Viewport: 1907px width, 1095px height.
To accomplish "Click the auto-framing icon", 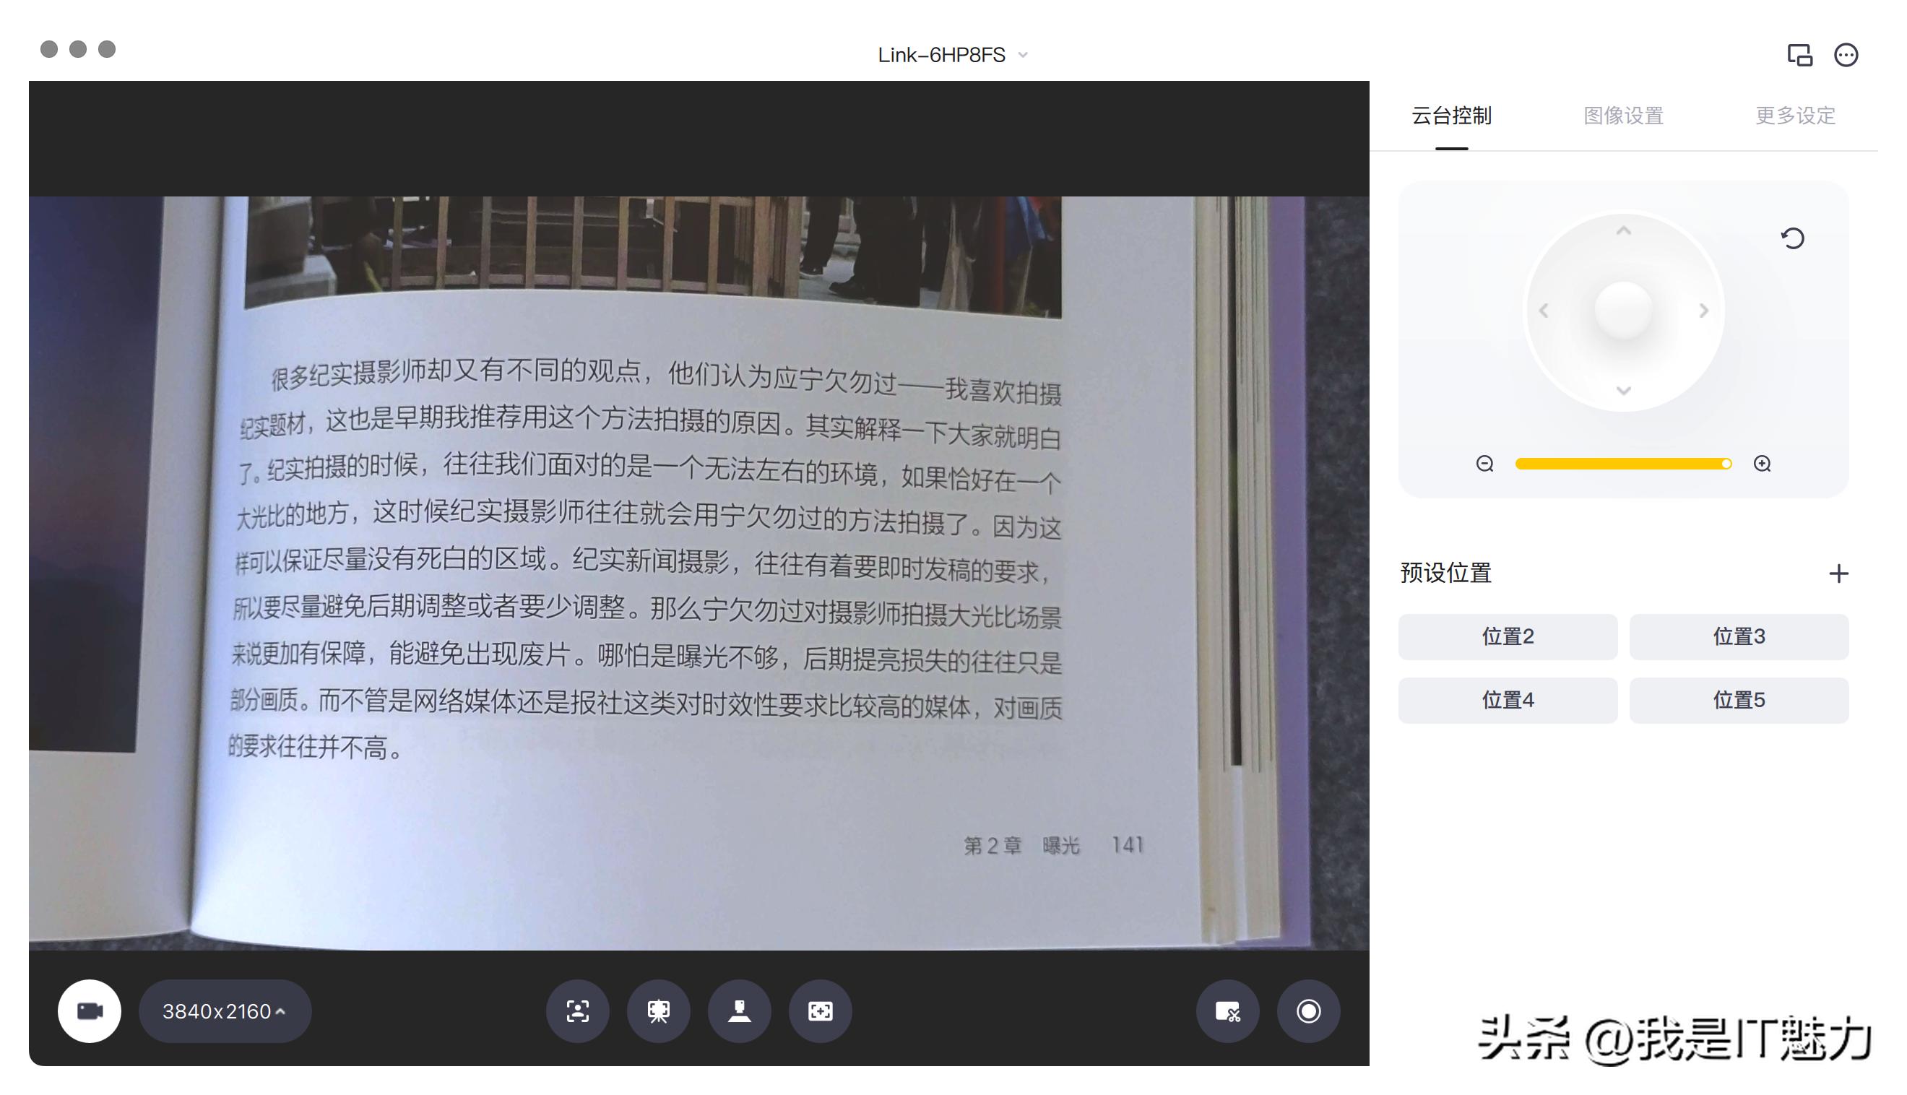I will tap(821, 1011).
